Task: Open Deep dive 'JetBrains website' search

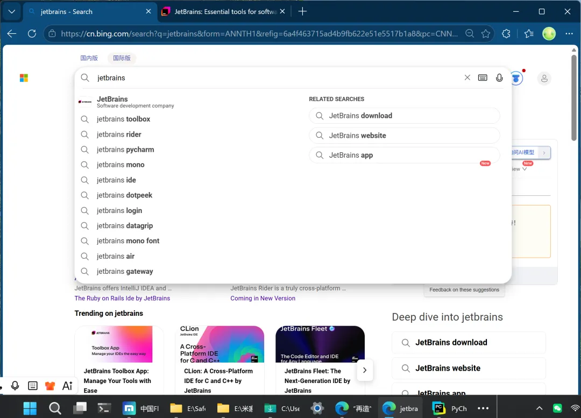Action: 469,369
